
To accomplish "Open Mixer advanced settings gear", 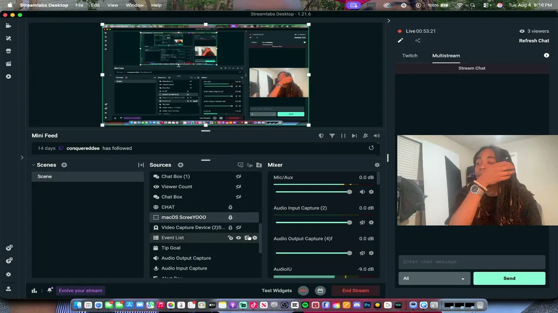I will (377, 165).
